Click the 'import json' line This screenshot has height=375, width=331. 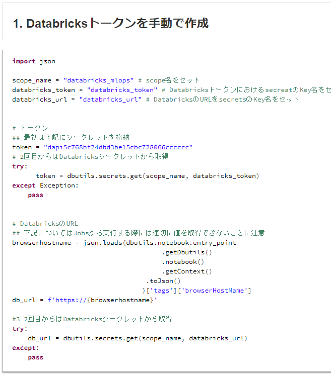tap(34, 61)
